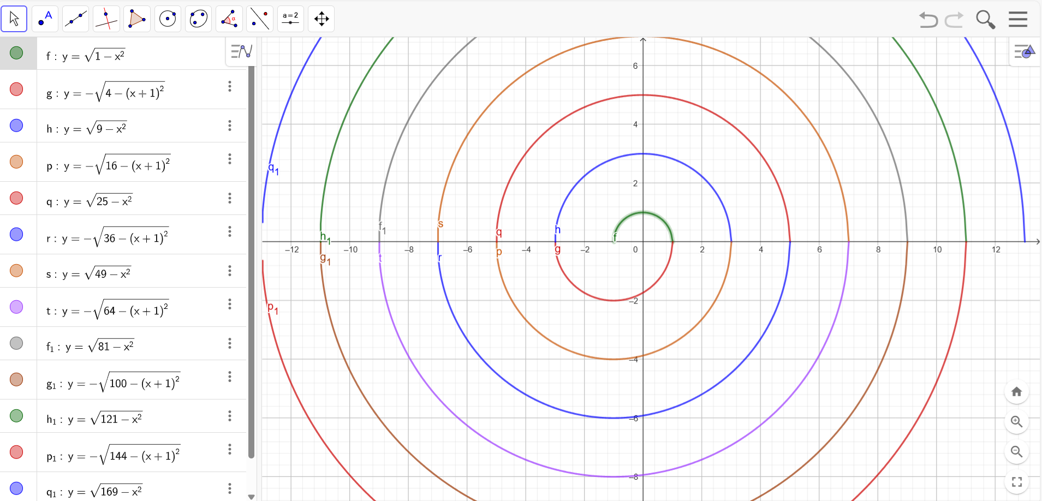This screenshot has width=1042, height=501.
Task: Toggle visibility of function r
Action: pyautogui.click(x=16, y=234)
